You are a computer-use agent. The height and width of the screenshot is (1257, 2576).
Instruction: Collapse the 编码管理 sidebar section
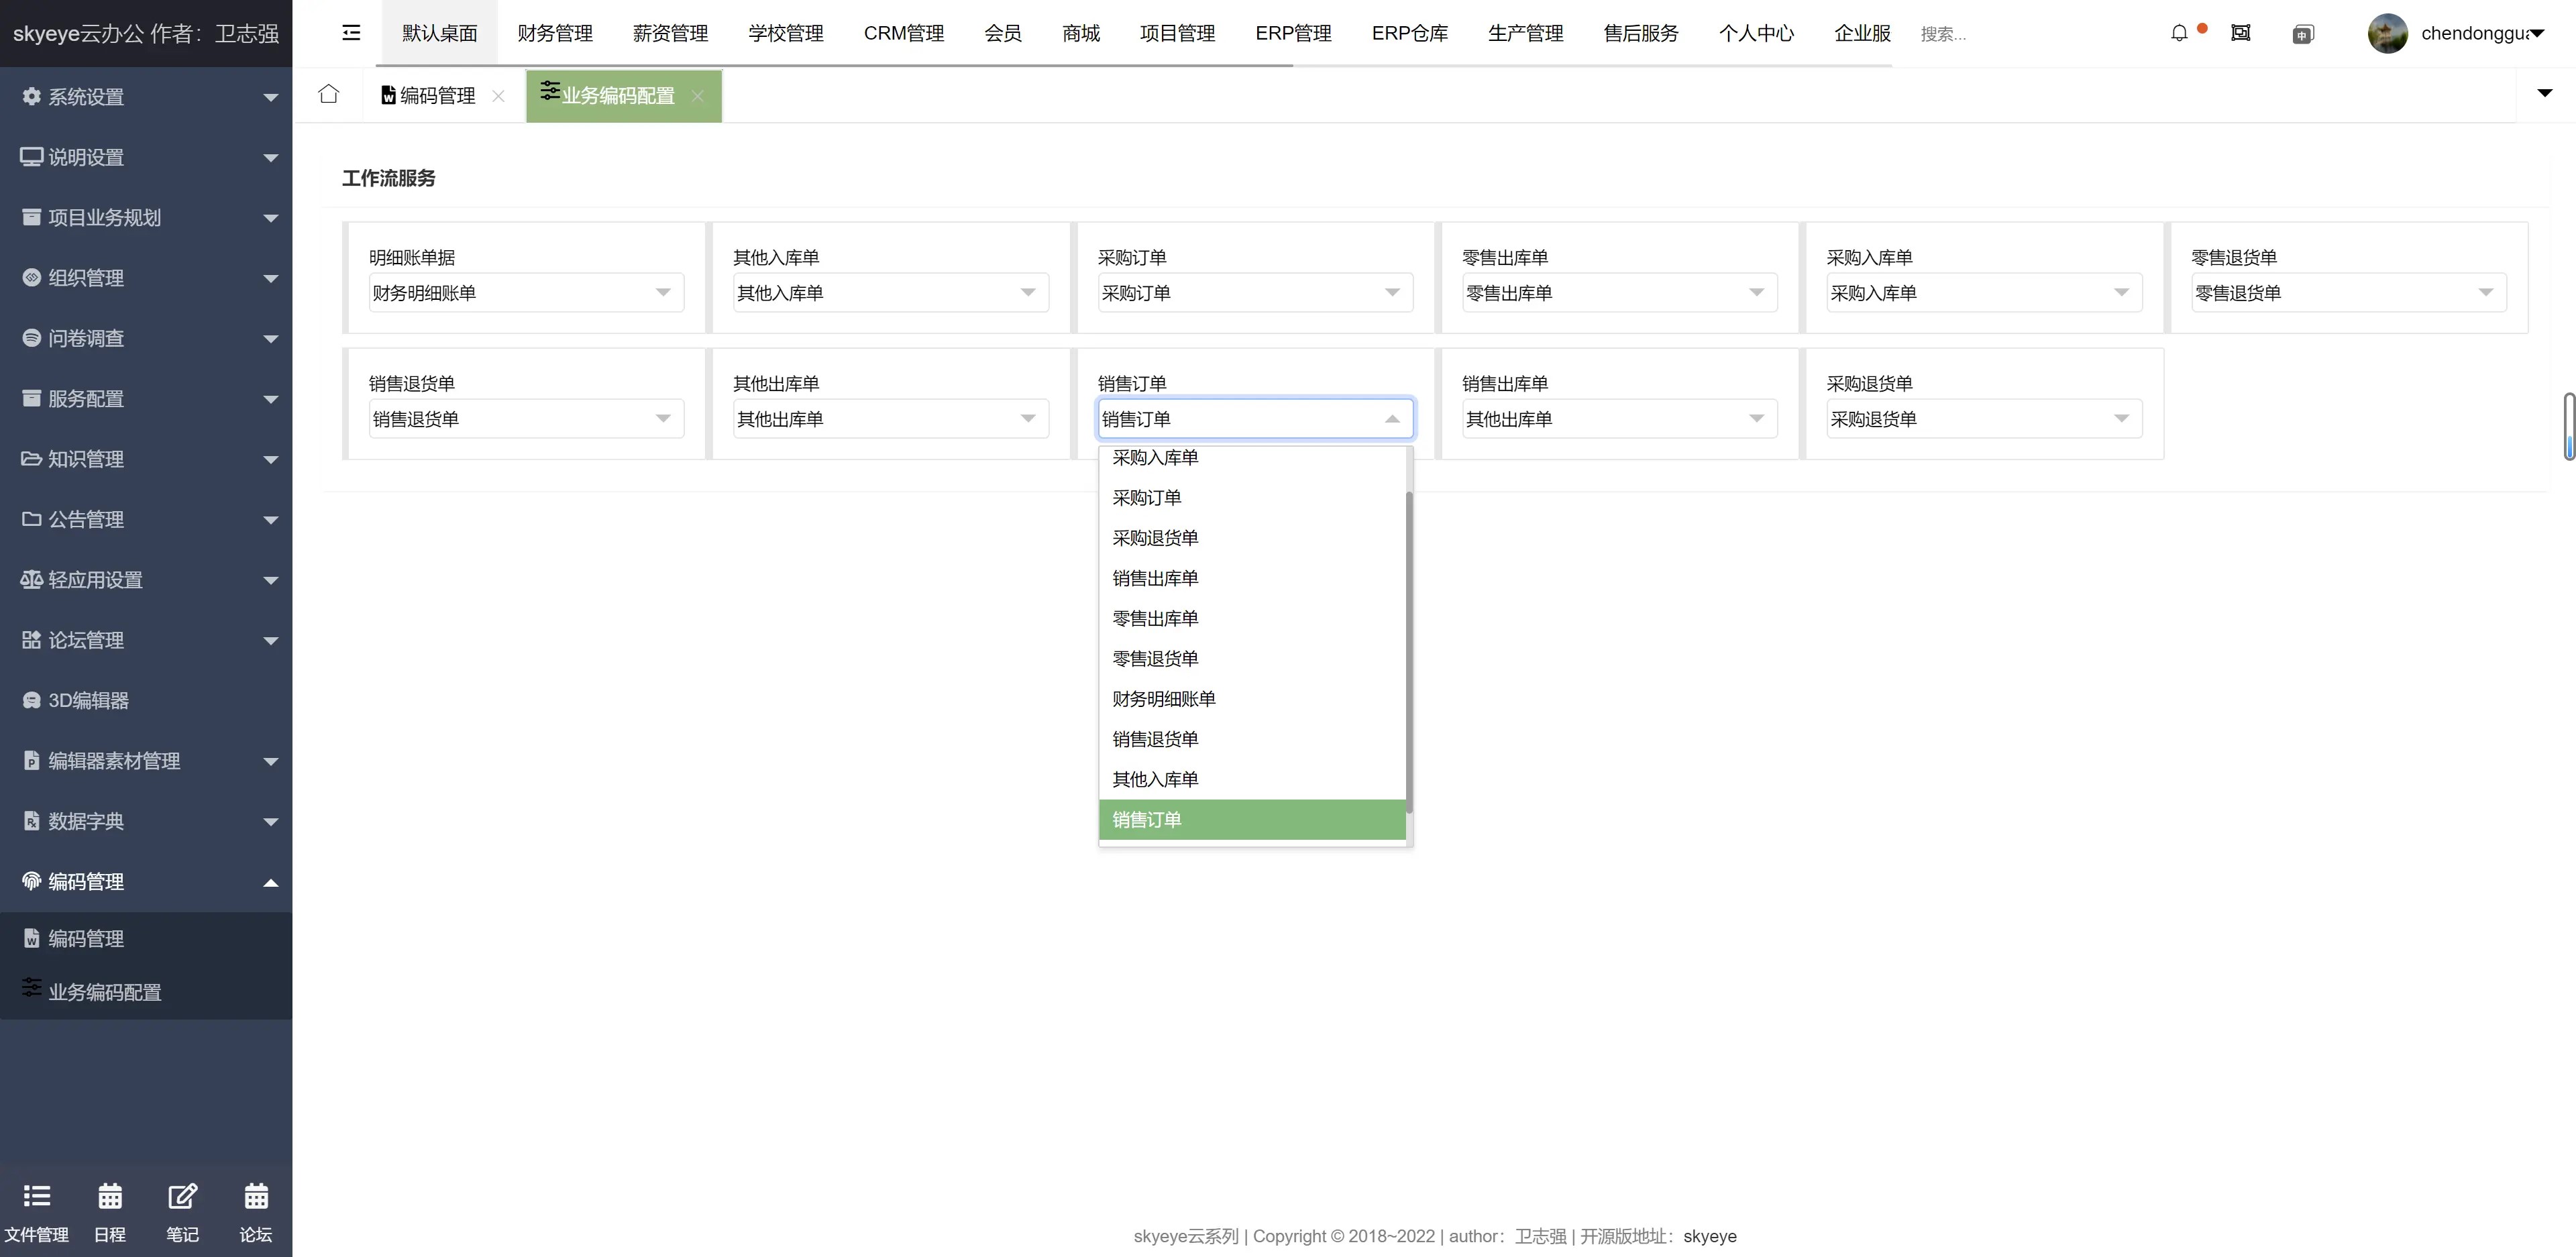point(146,882)
